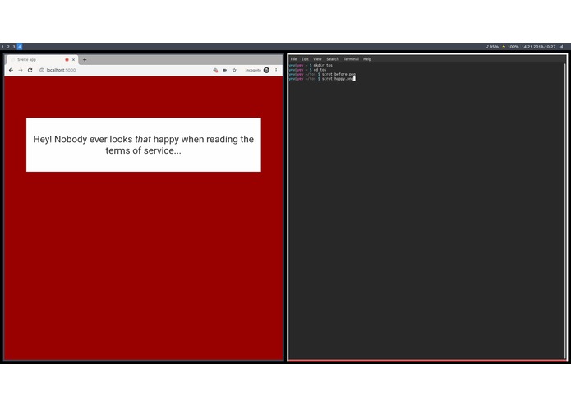Open the terminal View menu
The width and height of the screenshot is (571, 406).
318,59
